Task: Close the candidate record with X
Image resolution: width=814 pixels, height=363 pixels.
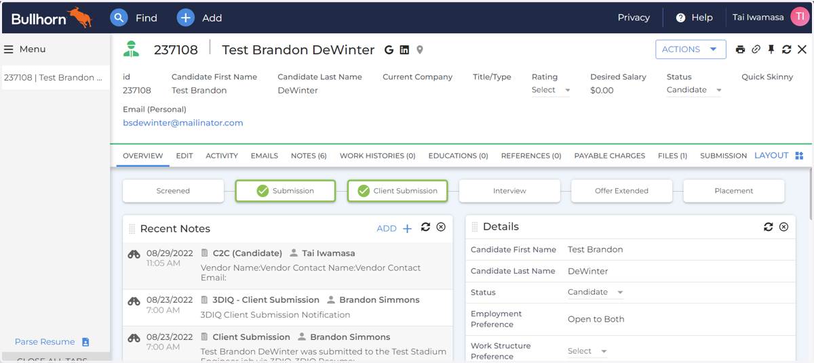Action: [x=802, y=49]
